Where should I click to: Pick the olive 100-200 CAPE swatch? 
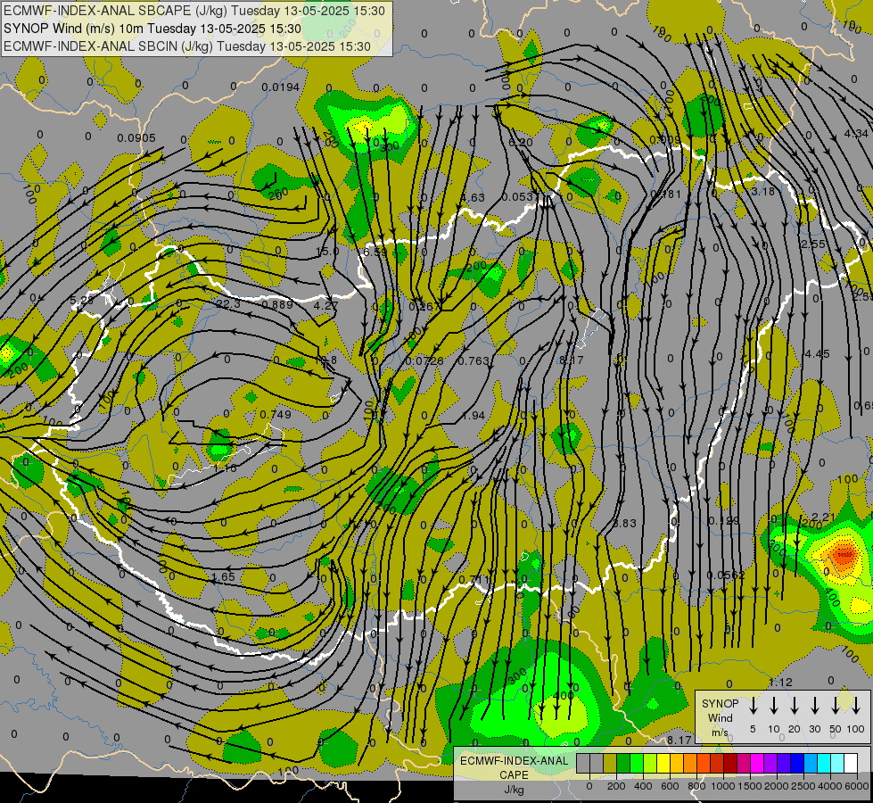click(610, 764)
